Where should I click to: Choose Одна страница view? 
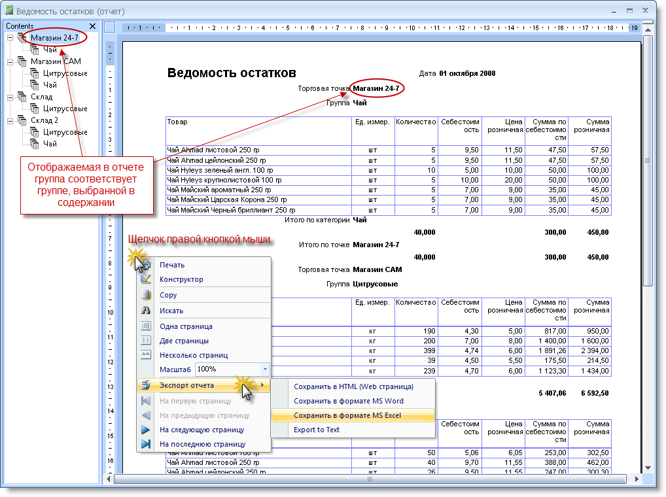click(186, 326)
